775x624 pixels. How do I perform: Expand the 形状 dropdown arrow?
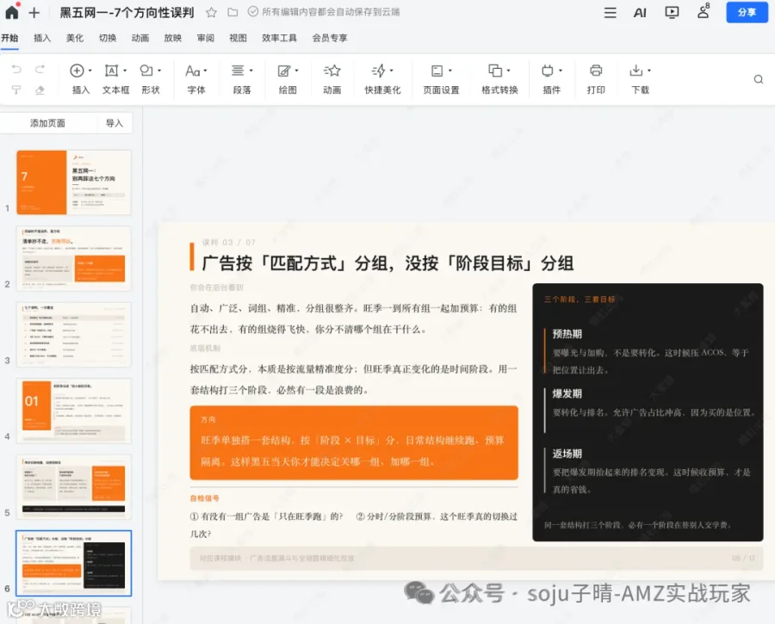point(159,71)
